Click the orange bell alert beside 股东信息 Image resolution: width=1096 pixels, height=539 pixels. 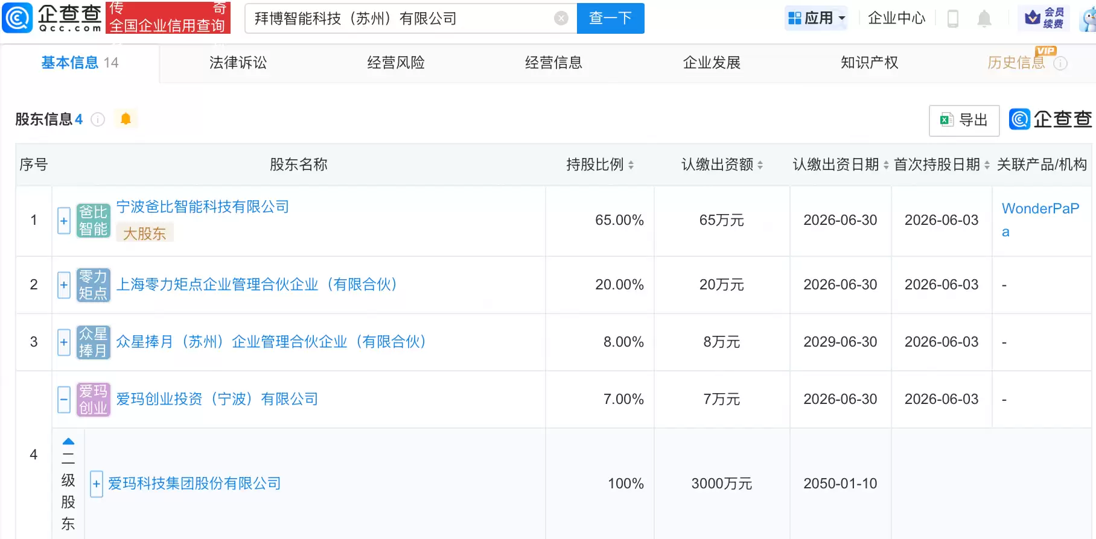coord(126,119)
